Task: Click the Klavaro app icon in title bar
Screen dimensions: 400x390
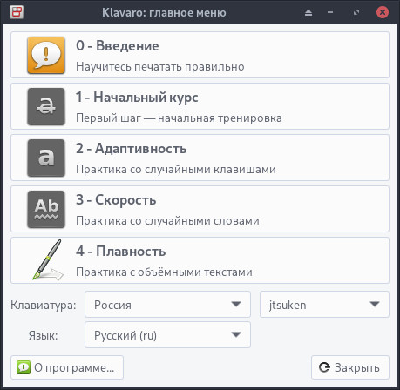Action: pos(17,12)
